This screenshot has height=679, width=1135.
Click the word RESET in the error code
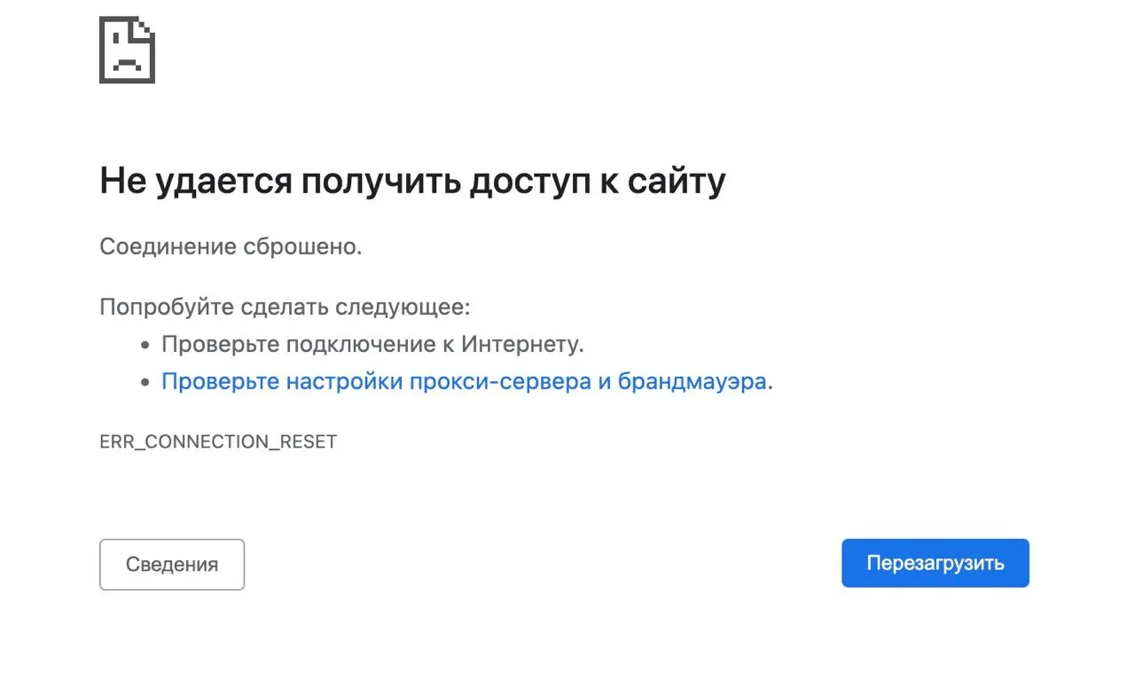click(x=309, y=441)
